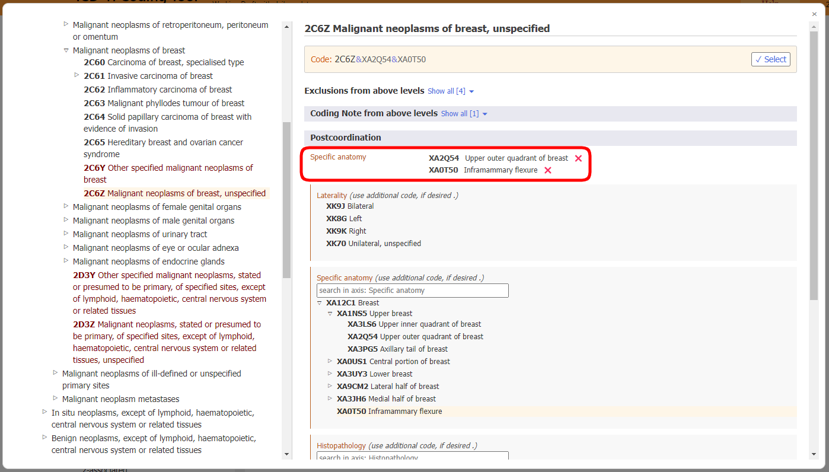Collapse the XA12C1 Breast node
The height and width of the screenshot is (472, 829).
[x=320, y=302]
